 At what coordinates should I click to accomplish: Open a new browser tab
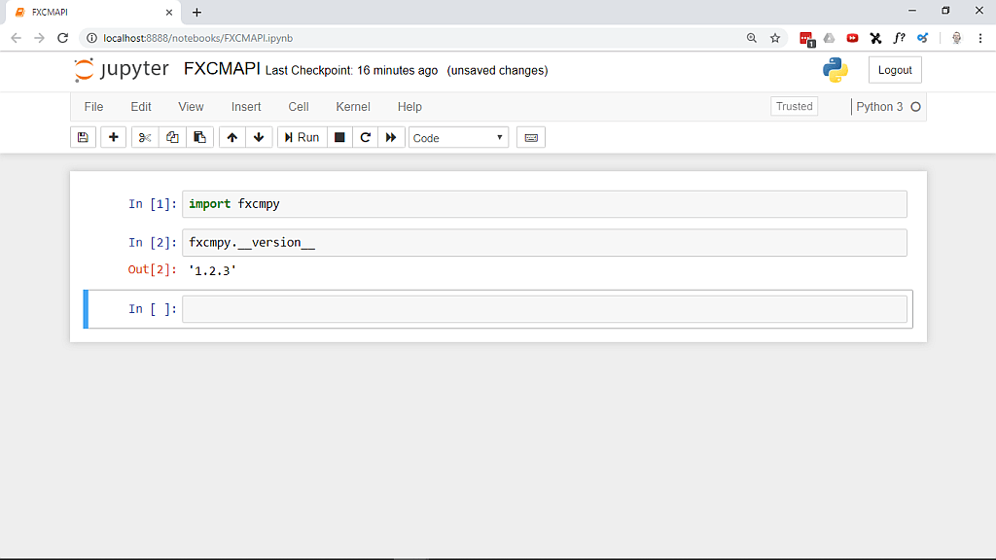coord(196,12)
